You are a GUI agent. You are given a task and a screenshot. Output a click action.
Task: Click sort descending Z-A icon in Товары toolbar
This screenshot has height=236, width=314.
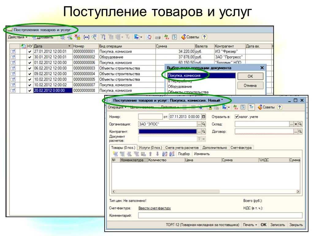click(x=172, y=154)
